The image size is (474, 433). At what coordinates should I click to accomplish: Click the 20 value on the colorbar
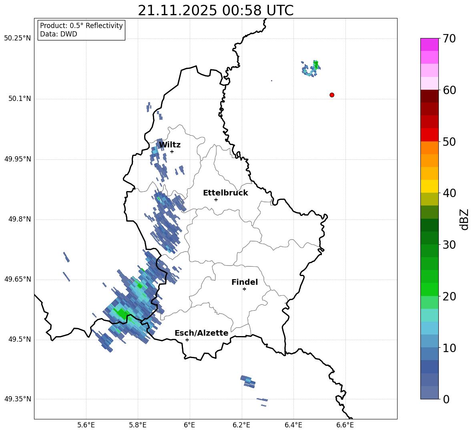(449, 296)
